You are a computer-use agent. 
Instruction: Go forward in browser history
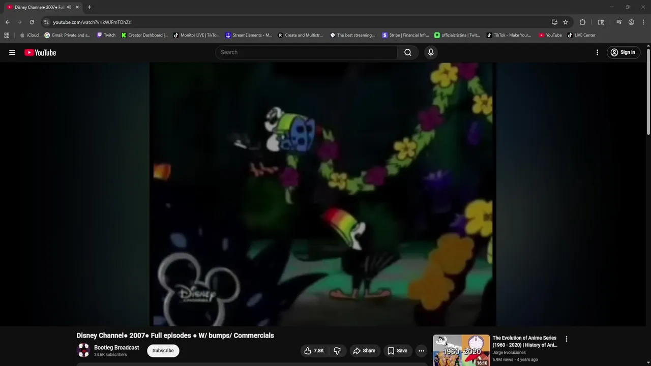coord(19,22)
